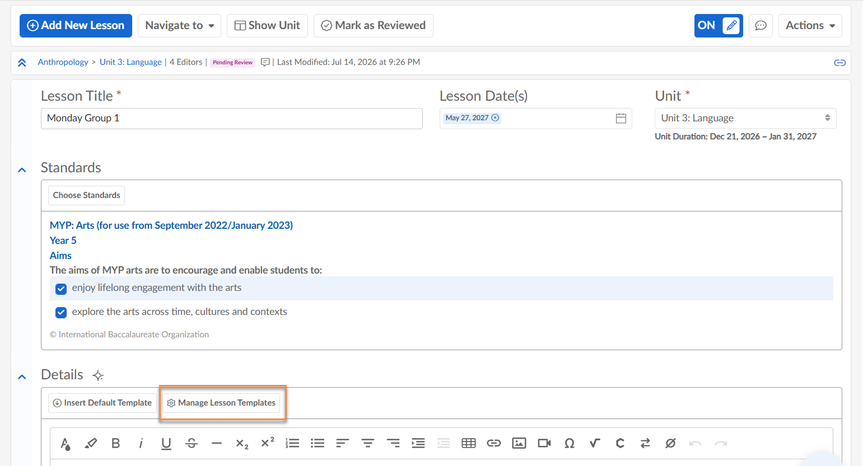Insert a horizontal line
The height and width of the screenshot is (466, 863).
pyautogui.click(x=217, y=444)
